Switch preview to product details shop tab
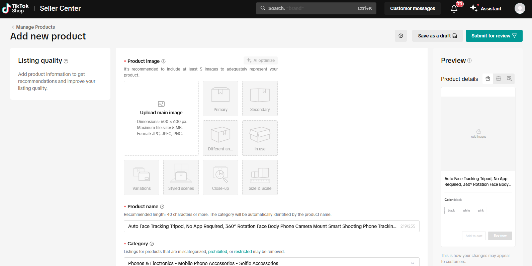The image size is (532, 266). [488, 79]
